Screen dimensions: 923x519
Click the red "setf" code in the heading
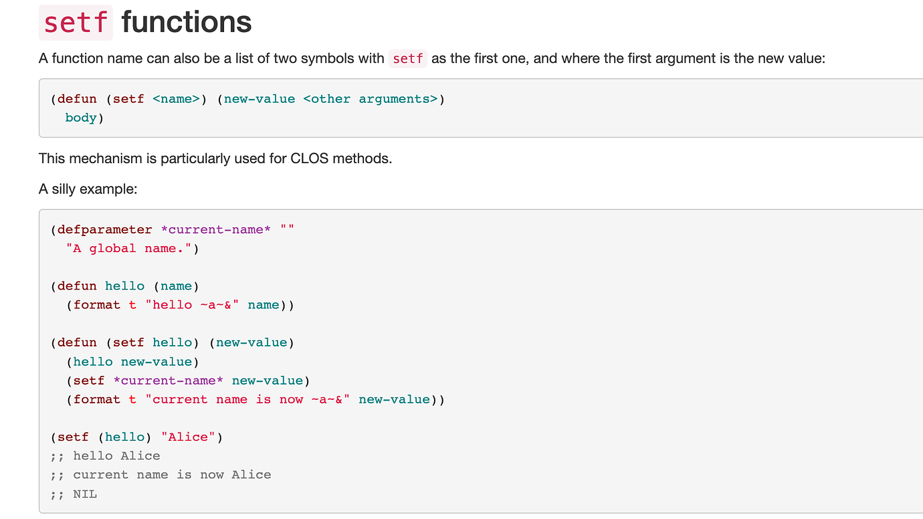tap(76, 22)
